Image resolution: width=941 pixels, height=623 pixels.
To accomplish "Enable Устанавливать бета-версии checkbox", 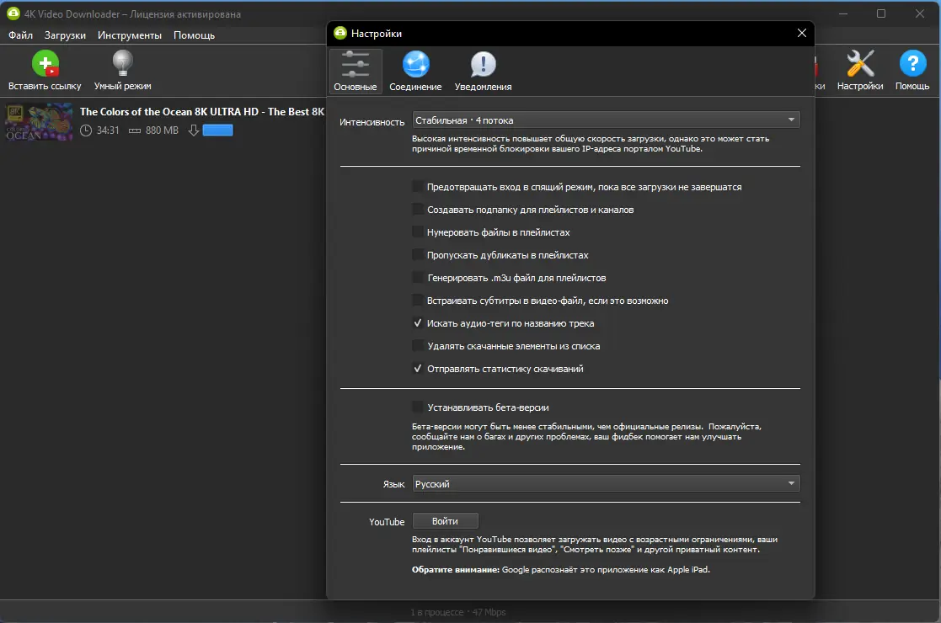I will click(x=418, y=407).
